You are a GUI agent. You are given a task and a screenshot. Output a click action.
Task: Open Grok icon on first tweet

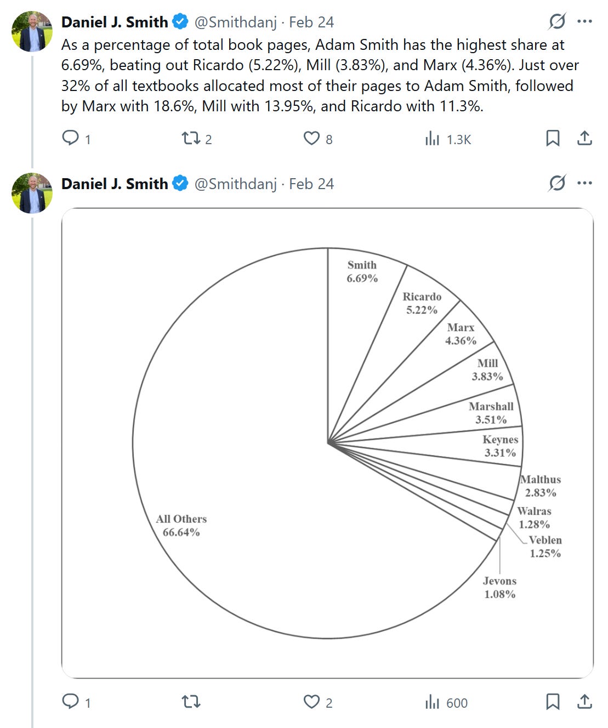pyautogui.click(x=556, y=22)
